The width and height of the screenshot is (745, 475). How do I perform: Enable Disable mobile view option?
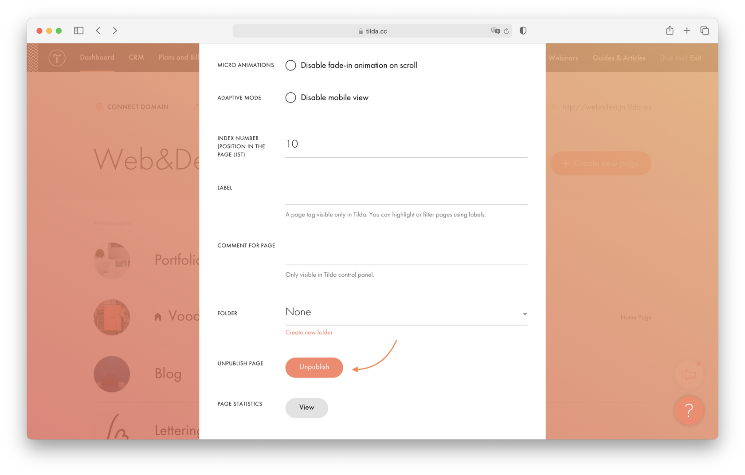[290, 98]
